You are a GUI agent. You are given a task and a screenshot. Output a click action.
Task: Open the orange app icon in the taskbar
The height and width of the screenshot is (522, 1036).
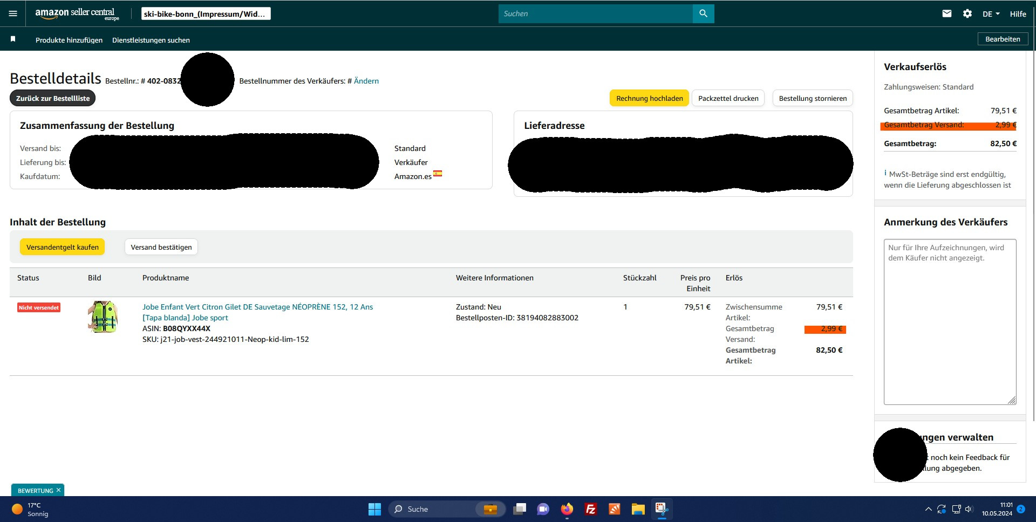[x=614, y=509]
